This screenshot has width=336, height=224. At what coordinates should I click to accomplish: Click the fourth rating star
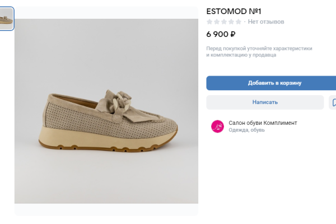tap(231, 22)
